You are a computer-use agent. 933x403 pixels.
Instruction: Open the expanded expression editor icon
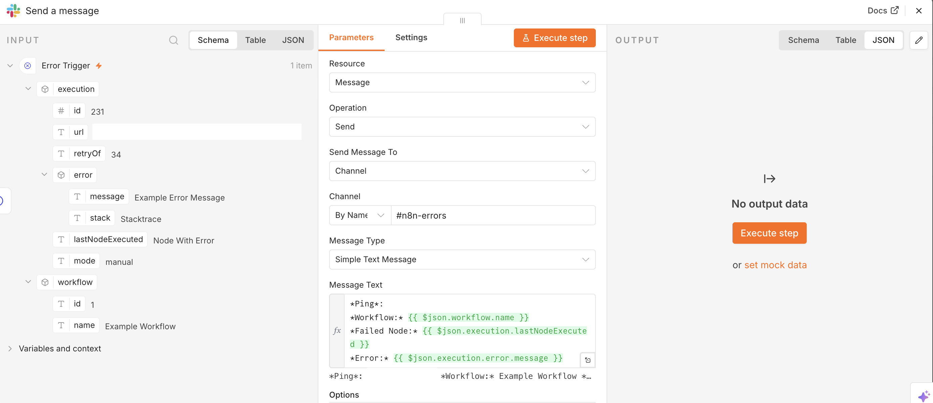click(x=587, y=360)
